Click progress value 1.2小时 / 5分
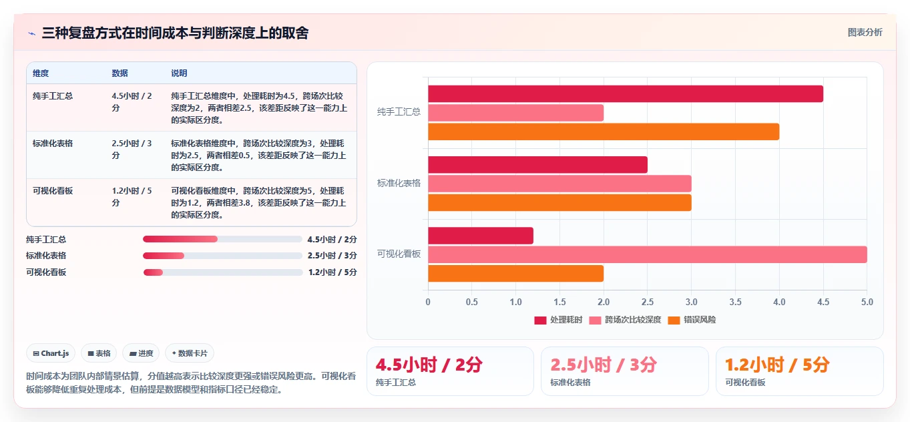Image resolution: width=910 pixels, height=422 pixels. (332, 272)
